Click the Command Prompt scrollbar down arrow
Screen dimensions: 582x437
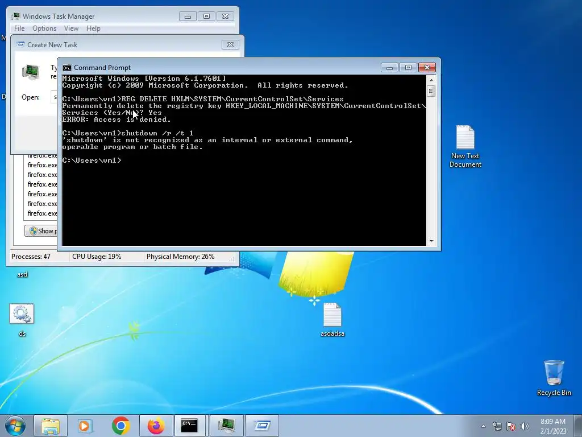pyautogui.click(x=431, y=241)
